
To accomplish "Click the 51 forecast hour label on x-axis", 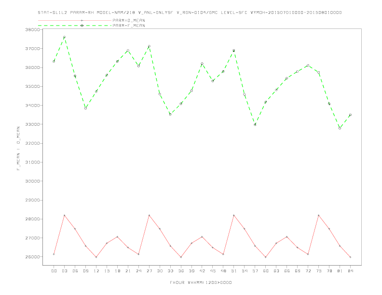I will pyautogui.click(x=234, y=271).
